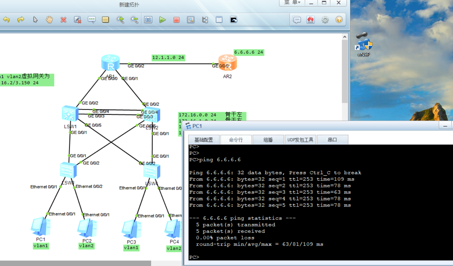
Task: Click the vlan1 label under PC3
Action: (131, 248)
